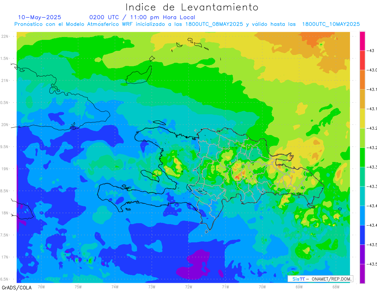
Task: Pick the bright green swatch in the color bar
Action: (x=362, y=157)
